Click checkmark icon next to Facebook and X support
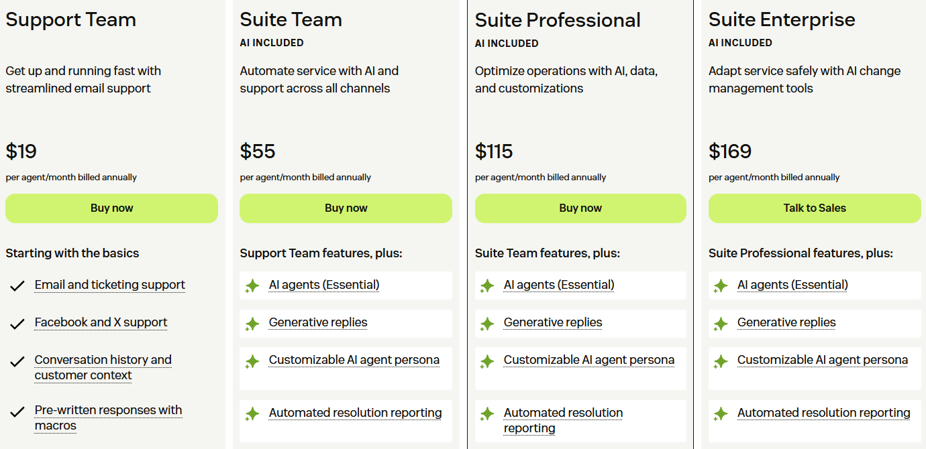The height and width of the screenshot is (449, 926). point(17,324)
